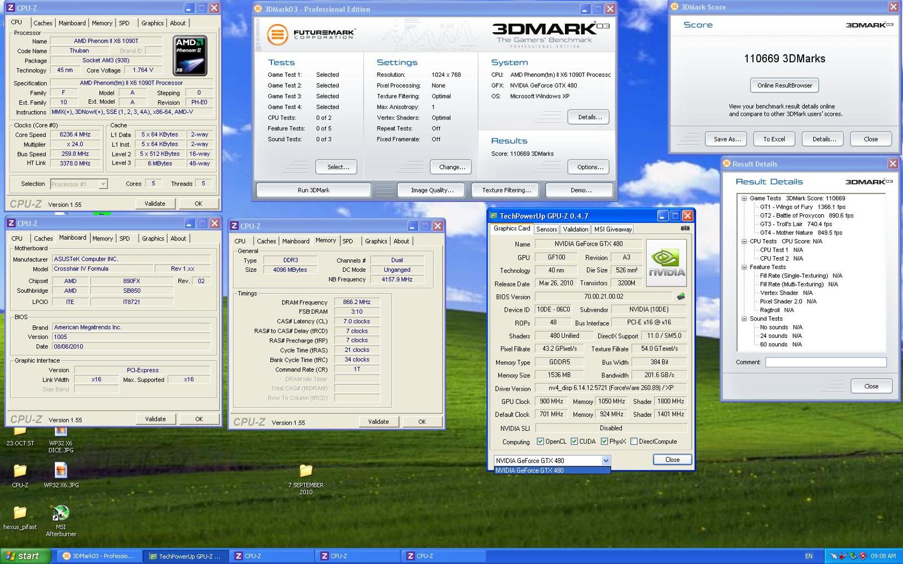903x564 pixels.
Task: Click the Demo button in 3DMark03
Action: coord(580,190)
